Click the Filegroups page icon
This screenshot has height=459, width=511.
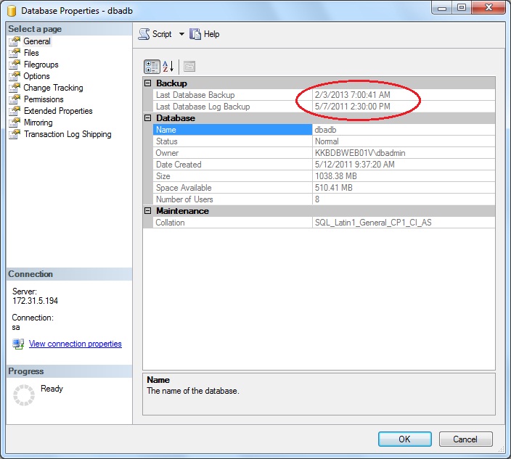[x=15, y=65]
